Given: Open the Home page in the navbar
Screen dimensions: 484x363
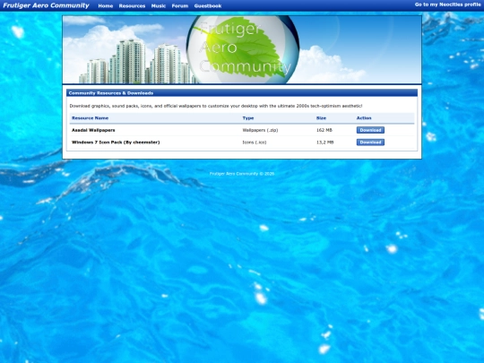Looking at the screenshot, I should click(x=106, y=6).
